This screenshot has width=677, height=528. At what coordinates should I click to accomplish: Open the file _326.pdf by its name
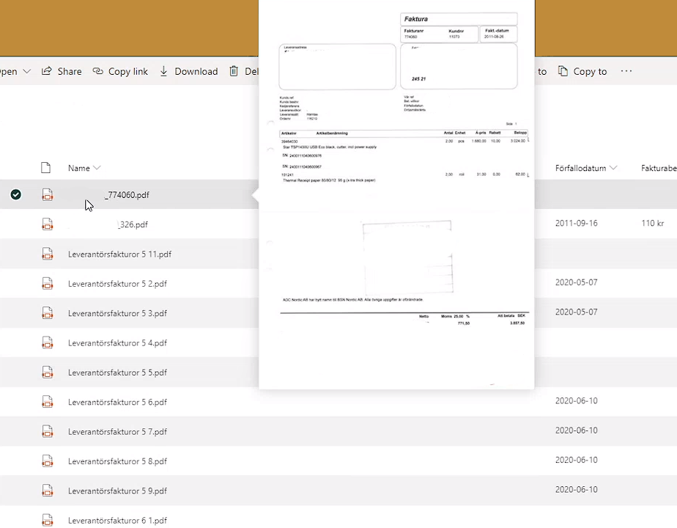pos(133,224)
